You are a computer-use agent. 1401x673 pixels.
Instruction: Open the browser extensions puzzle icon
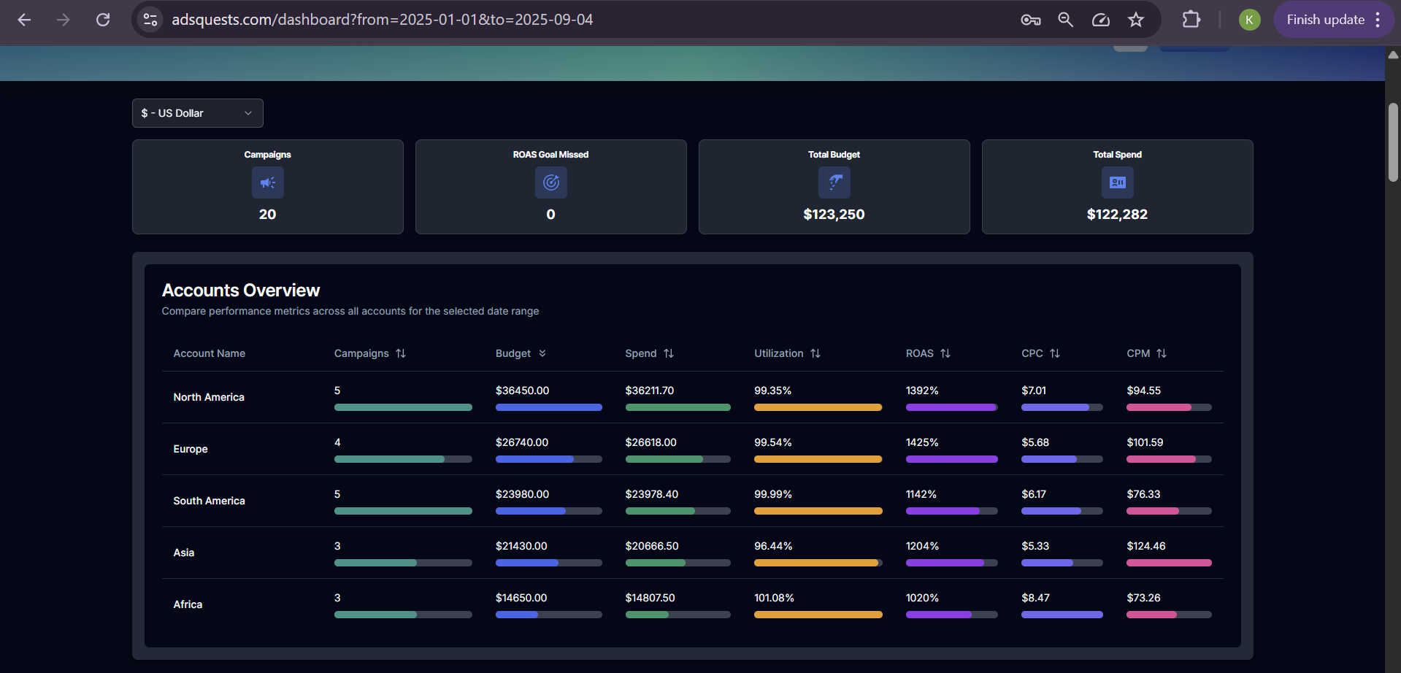(1191, 20)
